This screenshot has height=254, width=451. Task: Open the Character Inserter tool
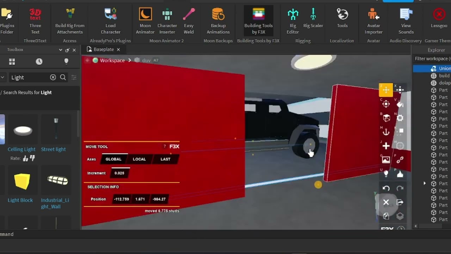(x=167, y=21)
